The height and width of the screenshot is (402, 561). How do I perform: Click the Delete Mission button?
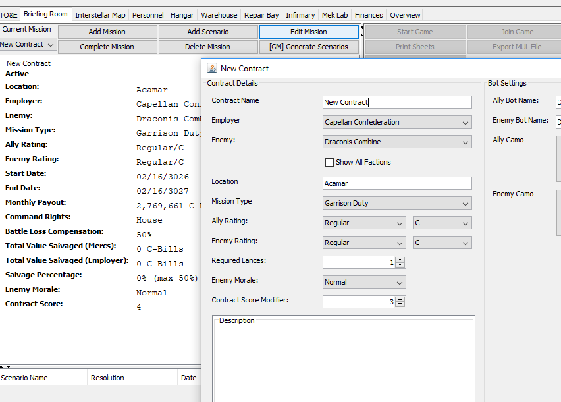click(208, 47)
